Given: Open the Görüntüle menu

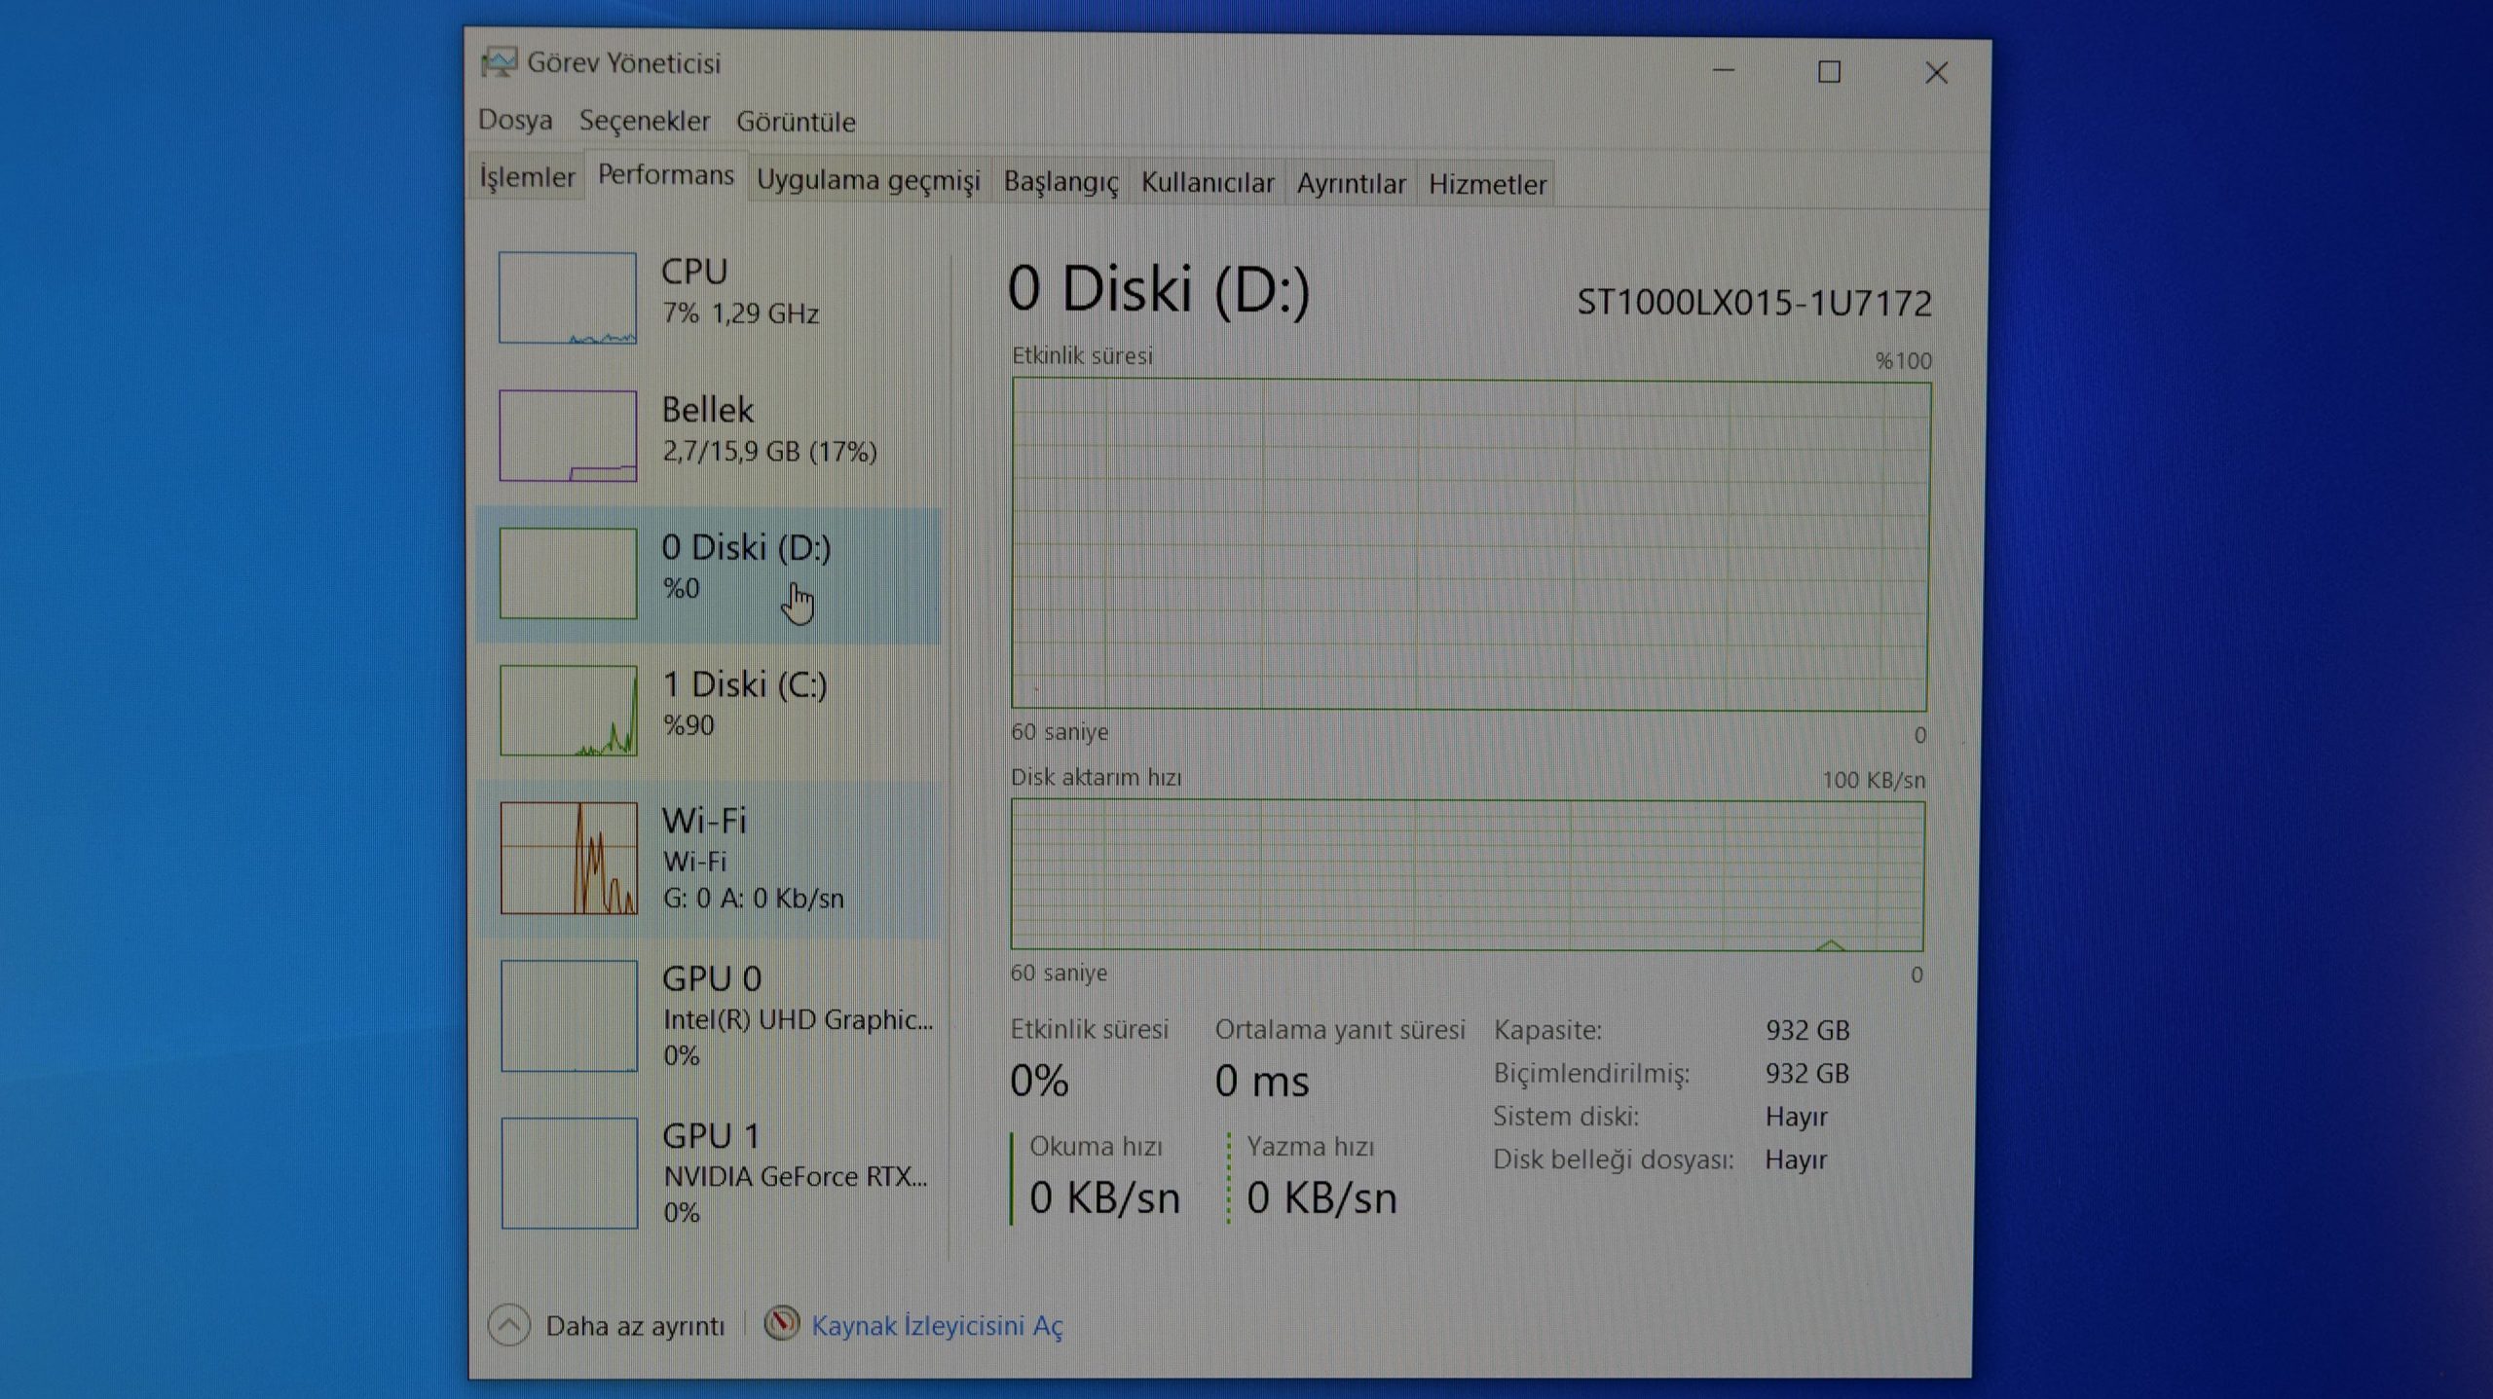Looking at the screenshot, I should pyautogui.click(x=796, y=123).
